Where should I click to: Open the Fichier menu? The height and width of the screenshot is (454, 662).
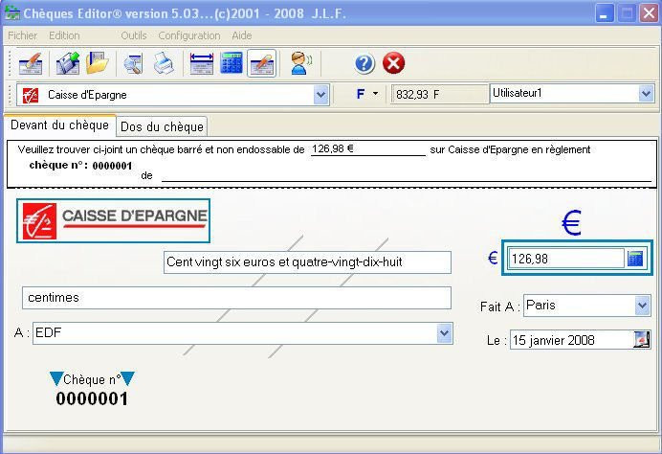22,35
